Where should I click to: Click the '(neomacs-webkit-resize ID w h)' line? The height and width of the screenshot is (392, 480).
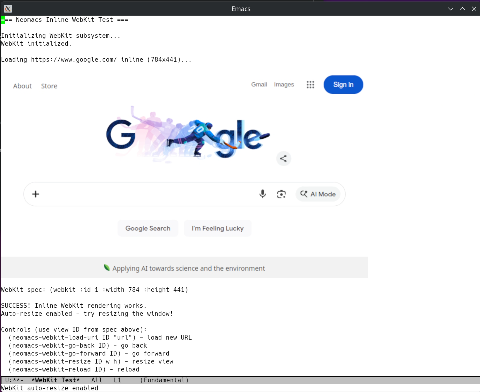pos(91,361)
